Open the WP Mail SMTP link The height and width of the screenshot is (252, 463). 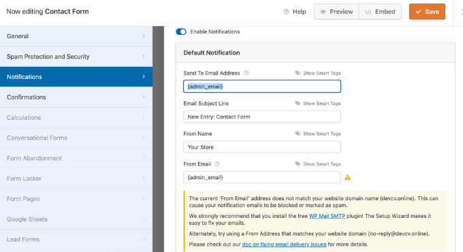click(327, 216)
